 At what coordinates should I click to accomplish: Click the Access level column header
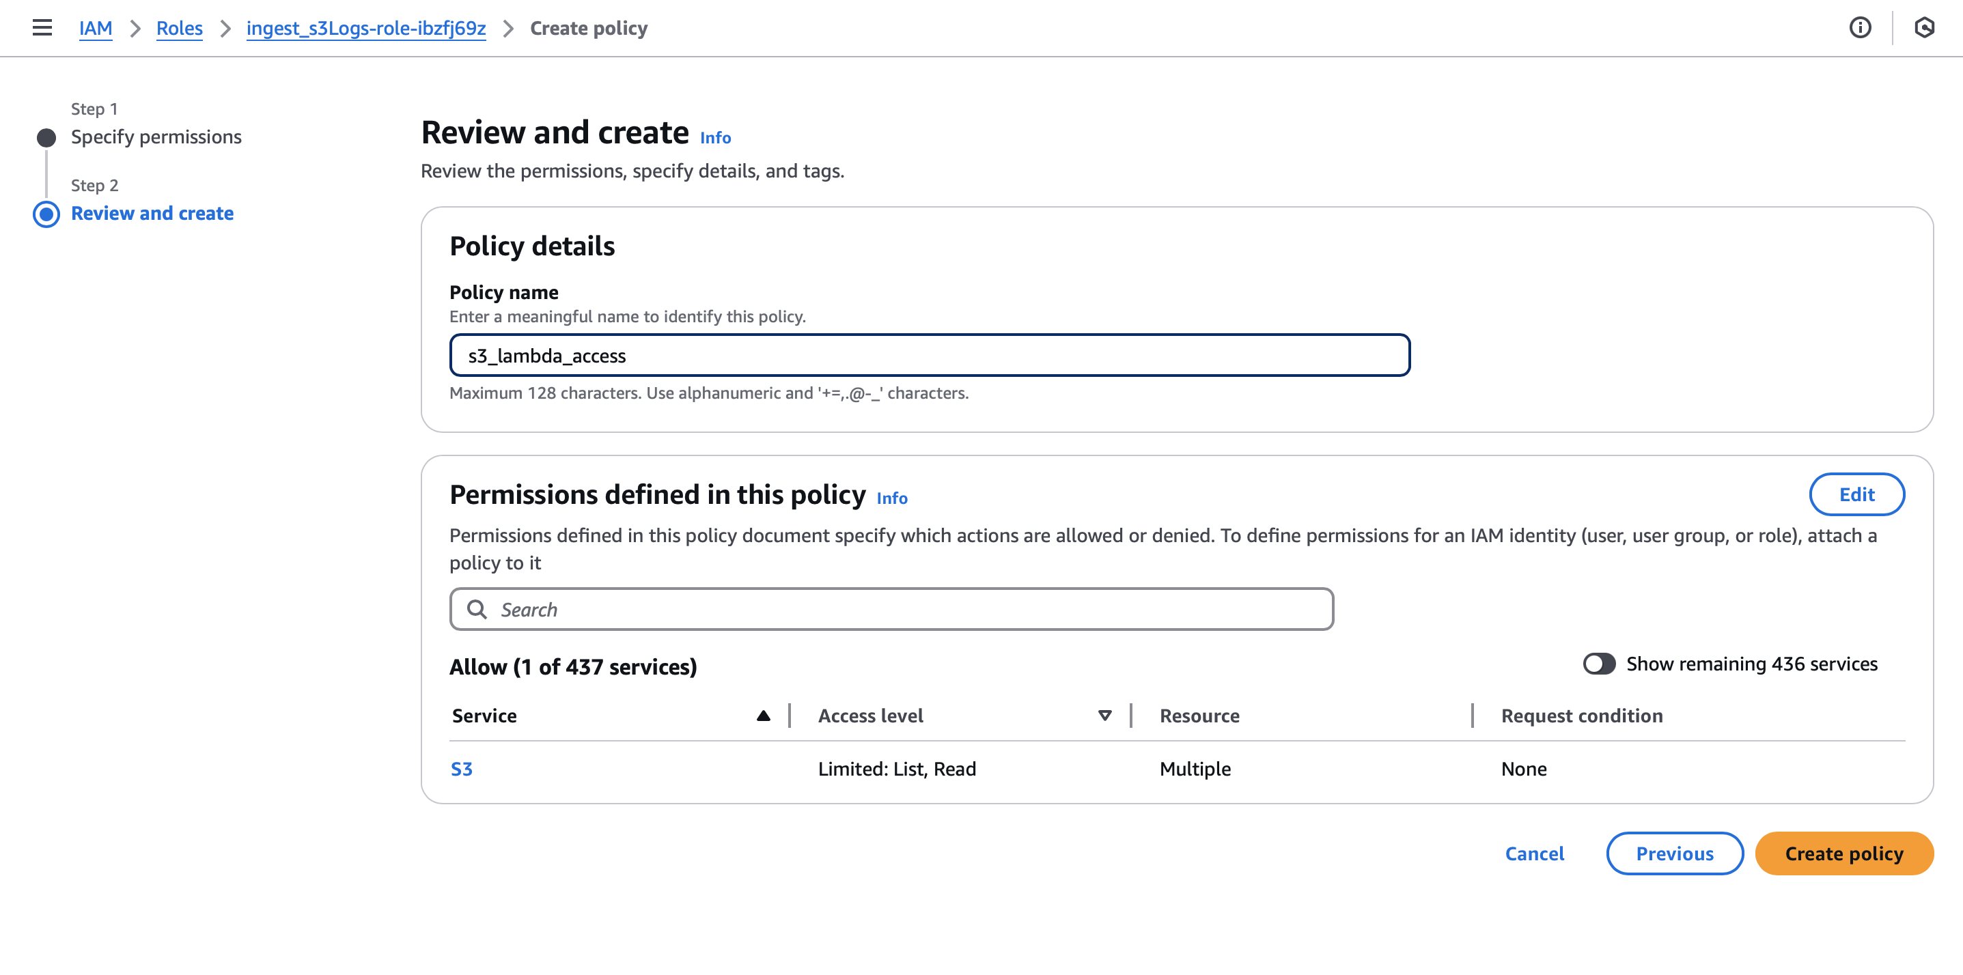870,716
